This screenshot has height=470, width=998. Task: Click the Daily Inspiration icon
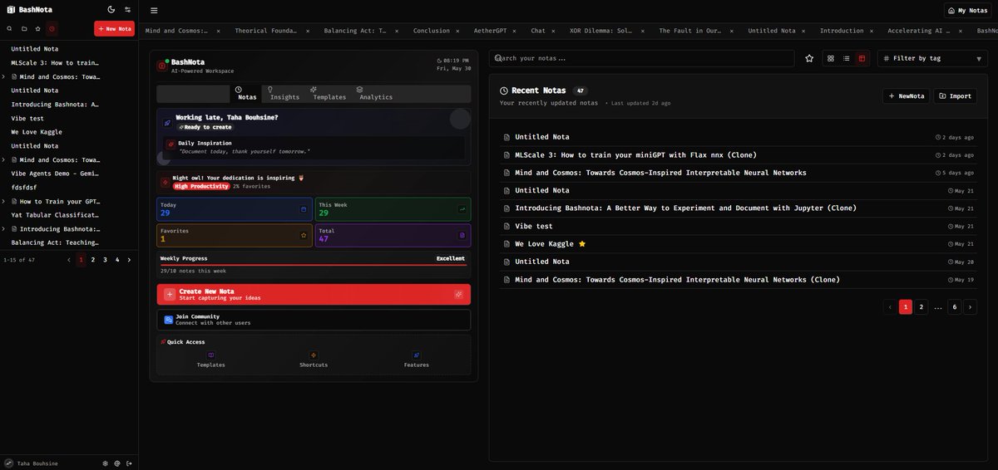tap(170, 144)
